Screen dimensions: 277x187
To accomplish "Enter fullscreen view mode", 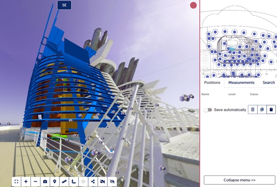I will [16, 182].
